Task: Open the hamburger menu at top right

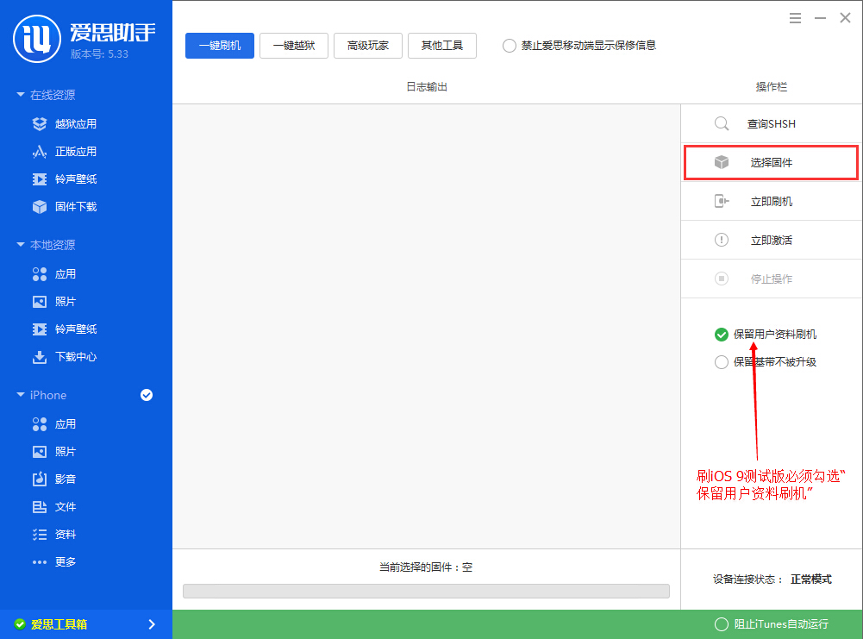Action: point(794,17)
